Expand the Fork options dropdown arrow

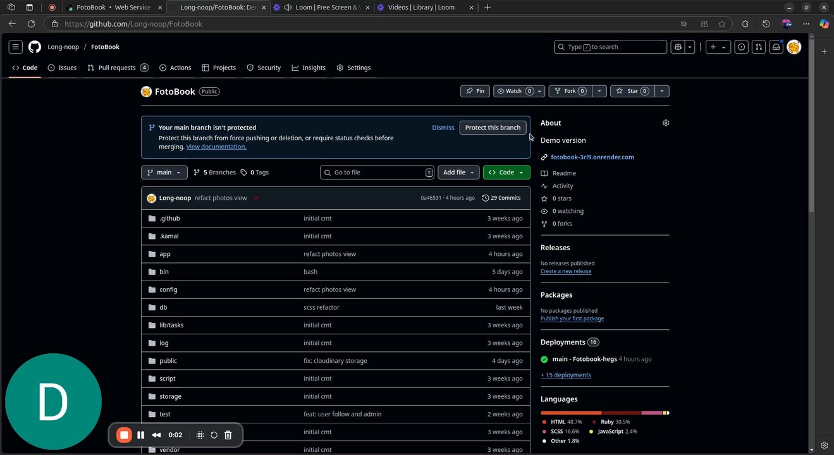click(x=599, y=91)
